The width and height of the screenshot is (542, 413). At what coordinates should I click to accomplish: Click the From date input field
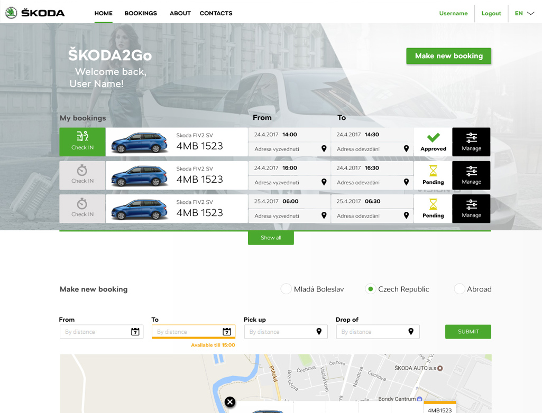102,332
